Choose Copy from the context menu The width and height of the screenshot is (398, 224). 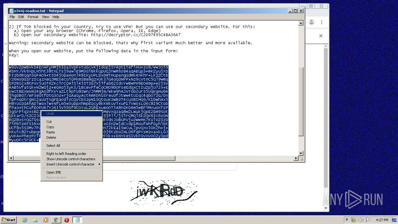pyautogui.click(x=72, y=127)
